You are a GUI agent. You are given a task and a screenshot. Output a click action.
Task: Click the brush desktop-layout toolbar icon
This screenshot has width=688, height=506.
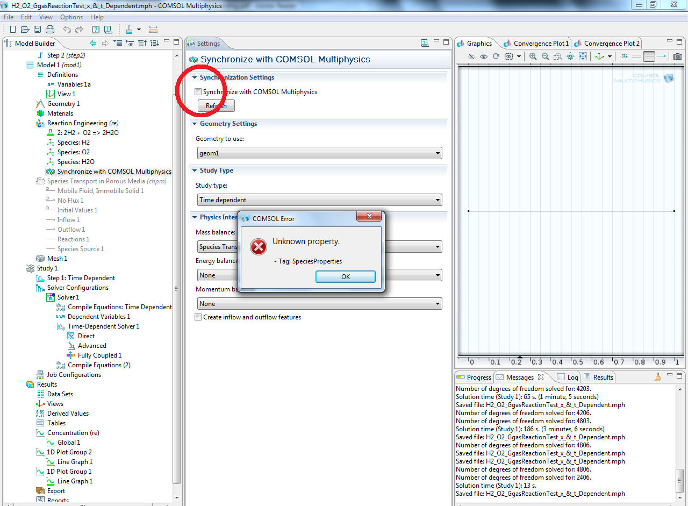coord(129,30)
